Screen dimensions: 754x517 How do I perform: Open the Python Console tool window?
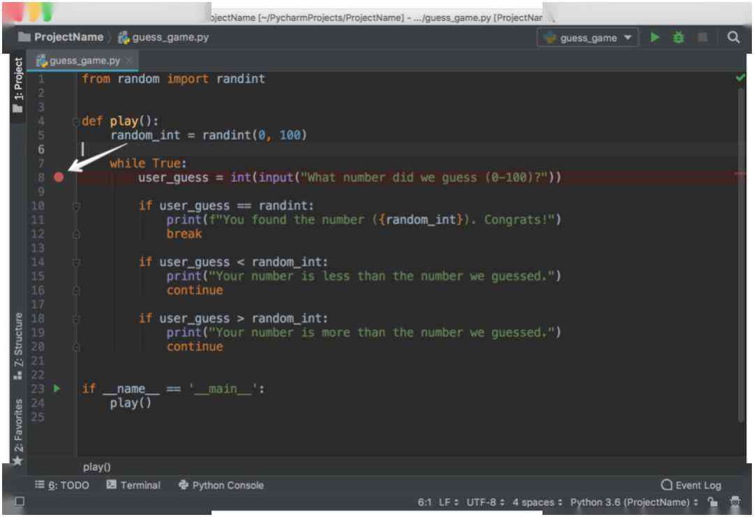click(x=221, y=485)
